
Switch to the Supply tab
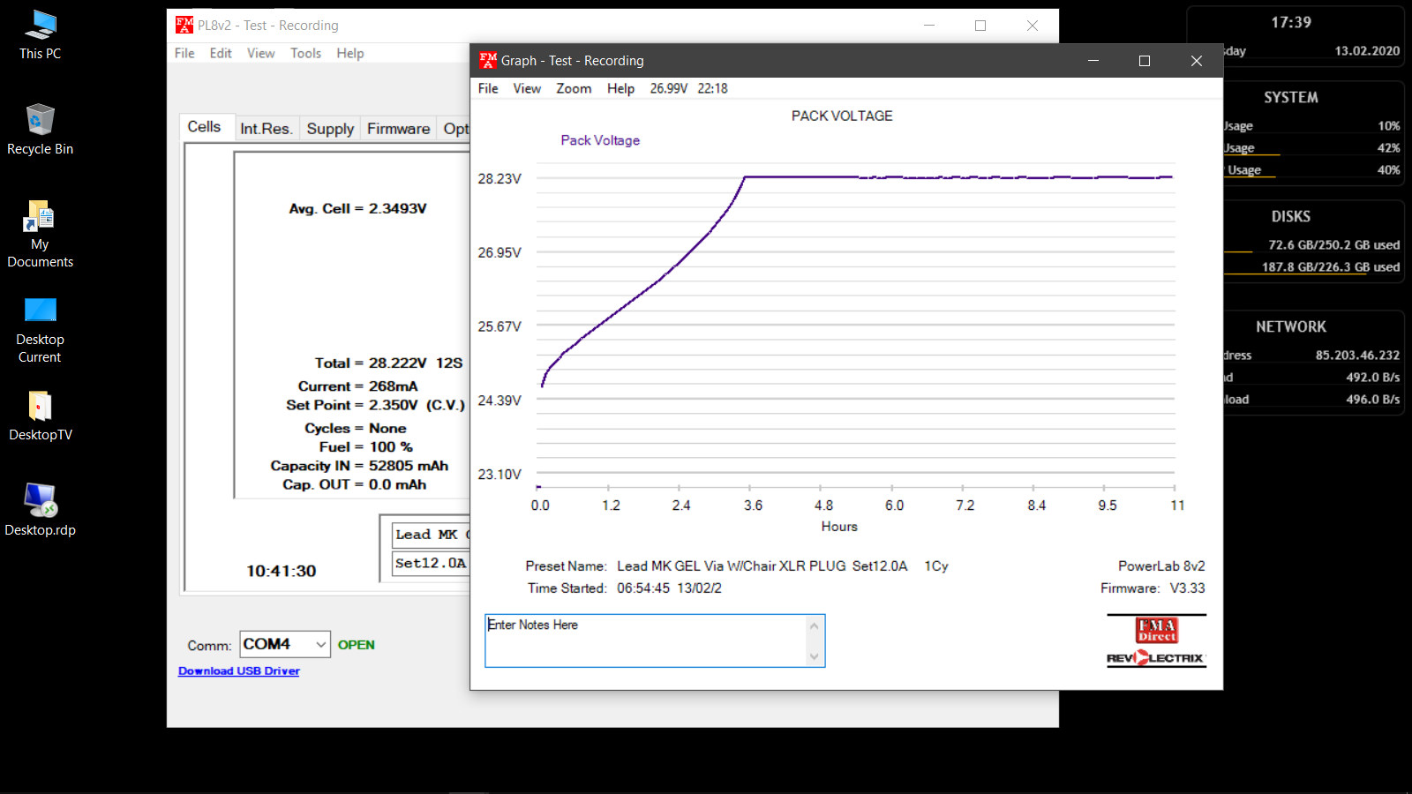pos(330,129)
